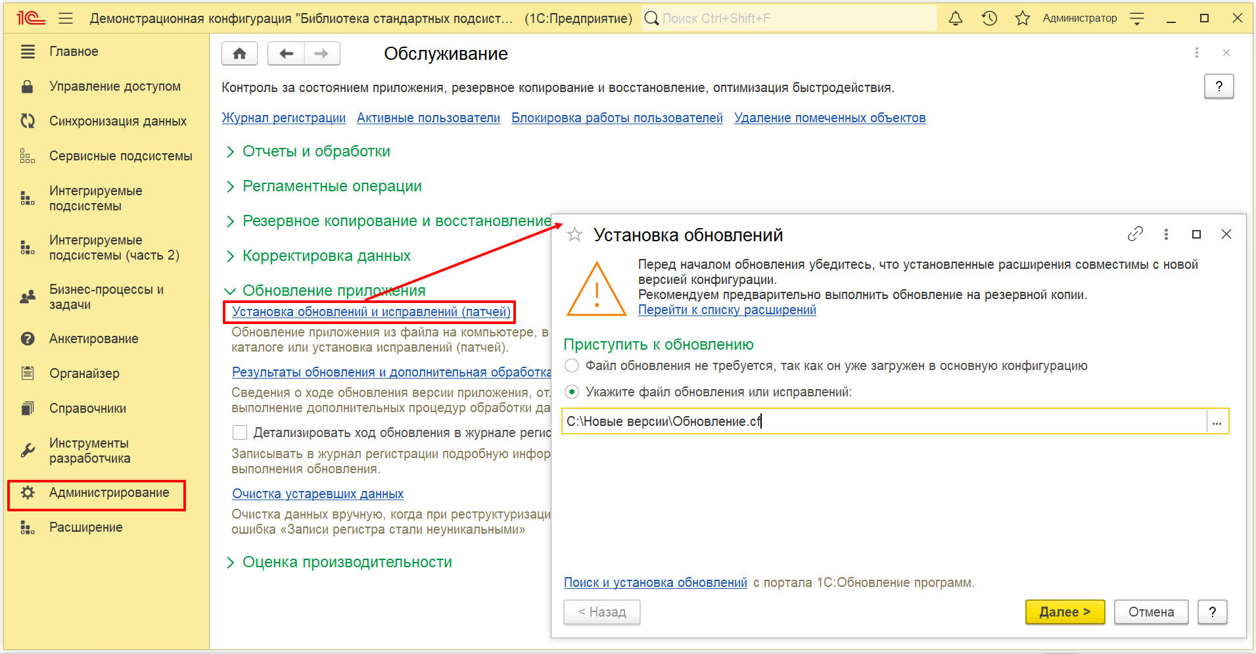Viewport: 1256px width, 654px height.
Task: Click update file path field
Action: pyautogui.click(x=885, y=421)
